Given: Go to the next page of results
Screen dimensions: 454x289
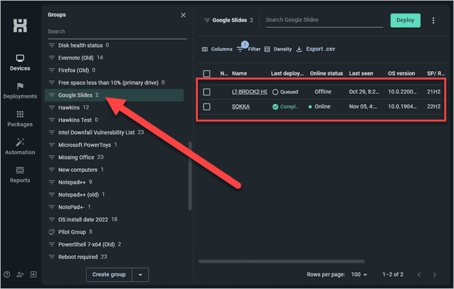Looking at the screenshot, I should tap(435, 275).
